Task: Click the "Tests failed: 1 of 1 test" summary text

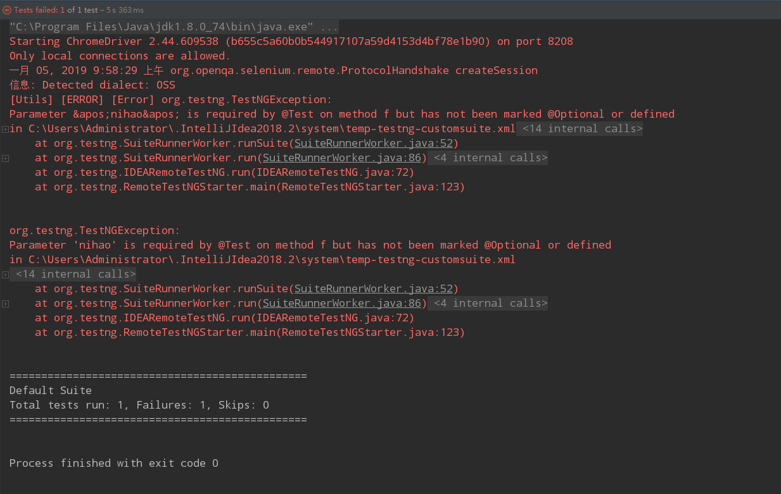Action: pos(57,9)
